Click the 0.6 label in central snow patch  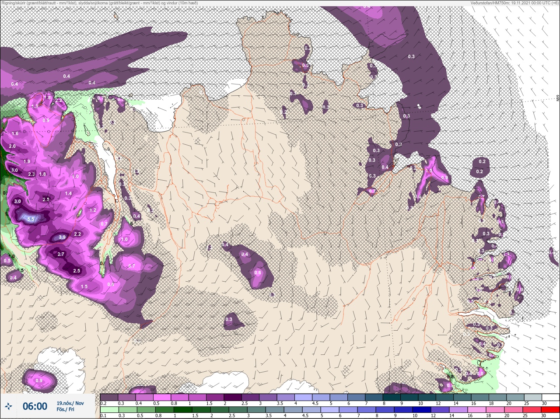[258, 272]
